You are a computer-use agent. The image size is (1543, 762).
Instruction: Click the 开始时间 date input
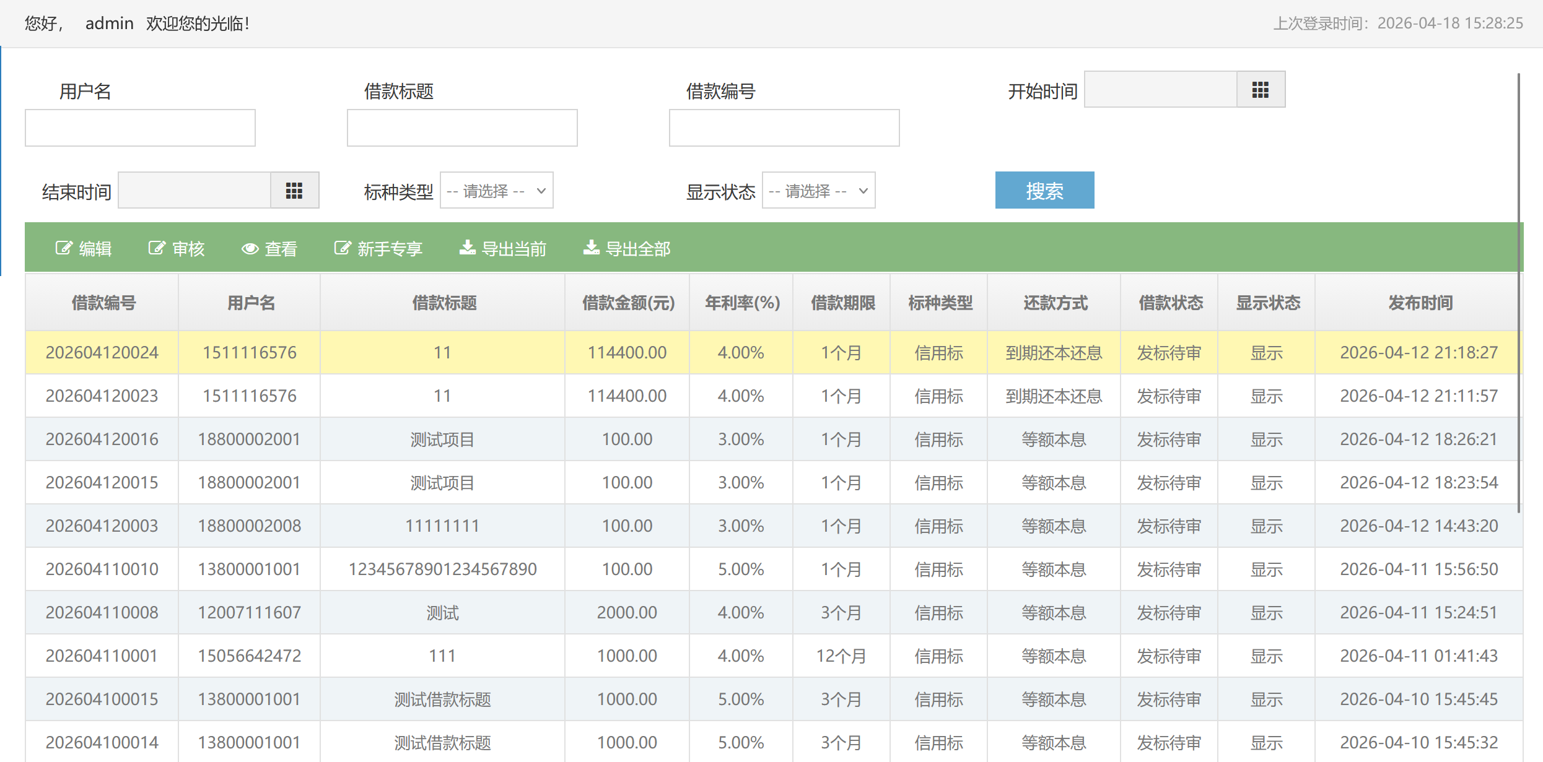(1160, 90)
